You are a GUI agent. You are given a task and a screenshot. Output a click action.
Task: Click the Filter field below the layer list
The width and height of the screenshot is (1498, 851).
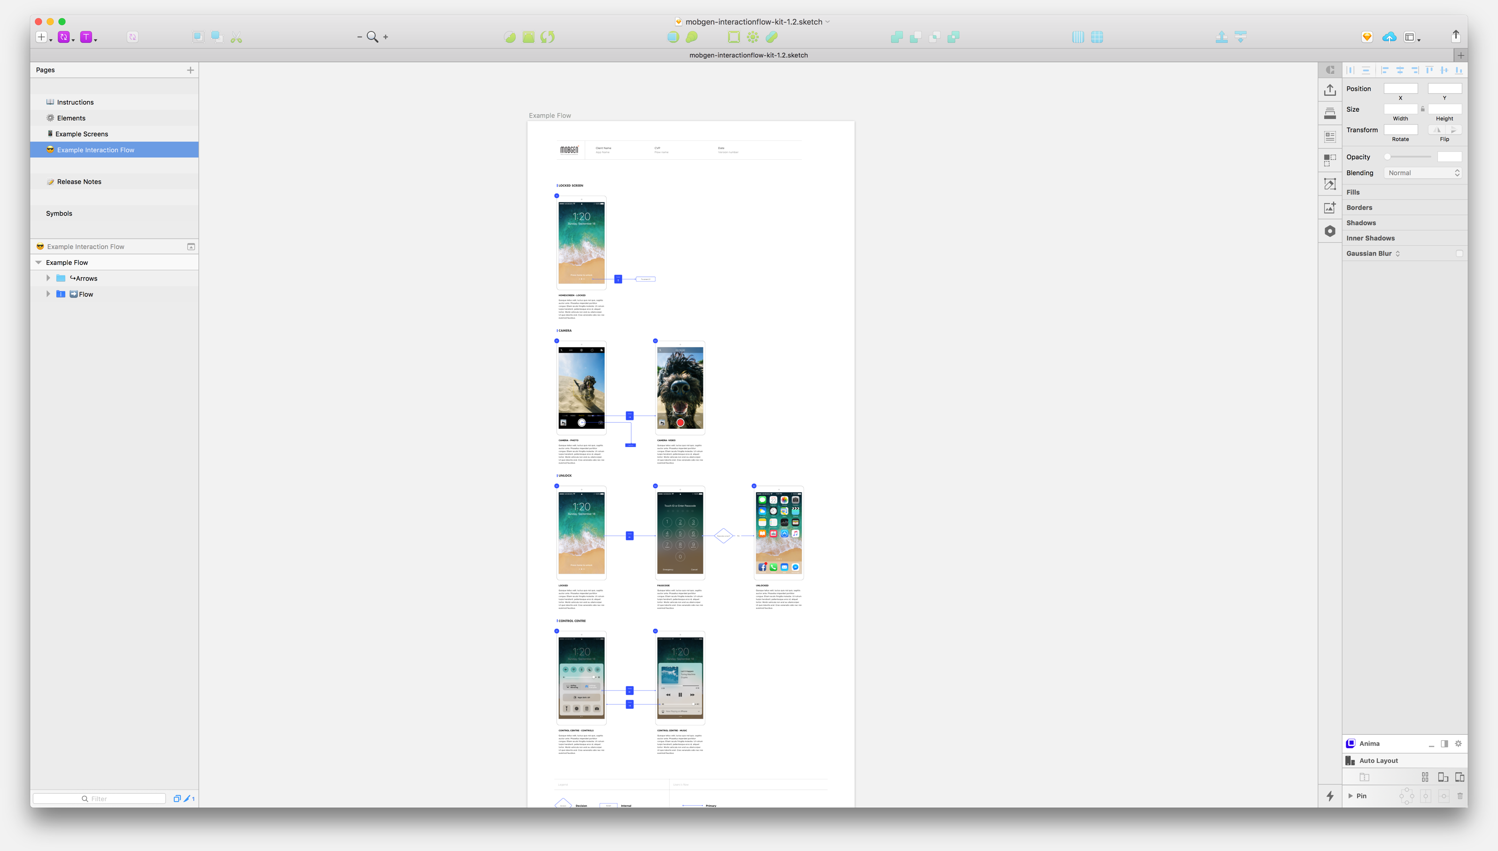pyautogui.click(x=98, y=798)
